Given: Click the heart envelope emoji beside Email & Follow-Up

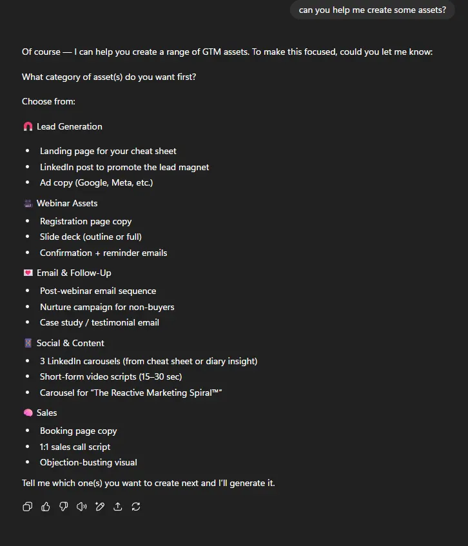Looking at the screenshot, I should (x=28, y=273).
